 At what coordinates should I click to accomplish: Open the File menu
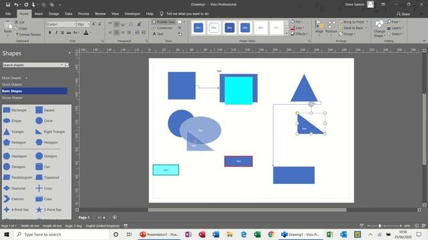[x=8, y=13]
